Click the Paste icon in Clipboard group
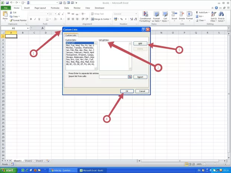The image size is (231, 173). 5,14
